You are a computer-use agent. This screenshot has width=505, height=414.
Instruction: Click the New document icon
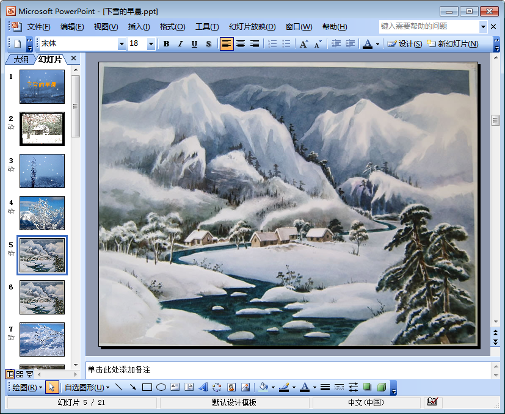[17, 44]
